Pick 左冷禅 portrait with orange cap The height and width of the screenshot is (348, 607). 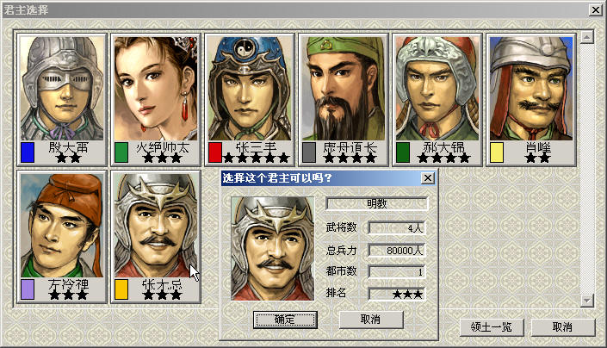[62, 226]
